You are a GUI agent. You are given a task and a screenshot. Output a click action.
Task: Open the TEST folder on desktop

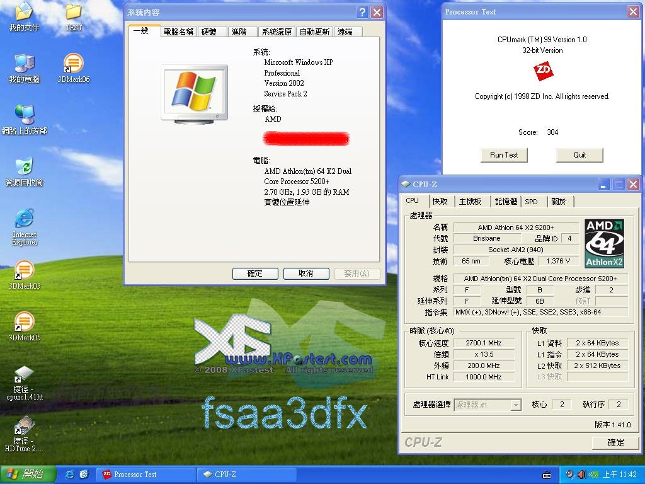(74, 12)
